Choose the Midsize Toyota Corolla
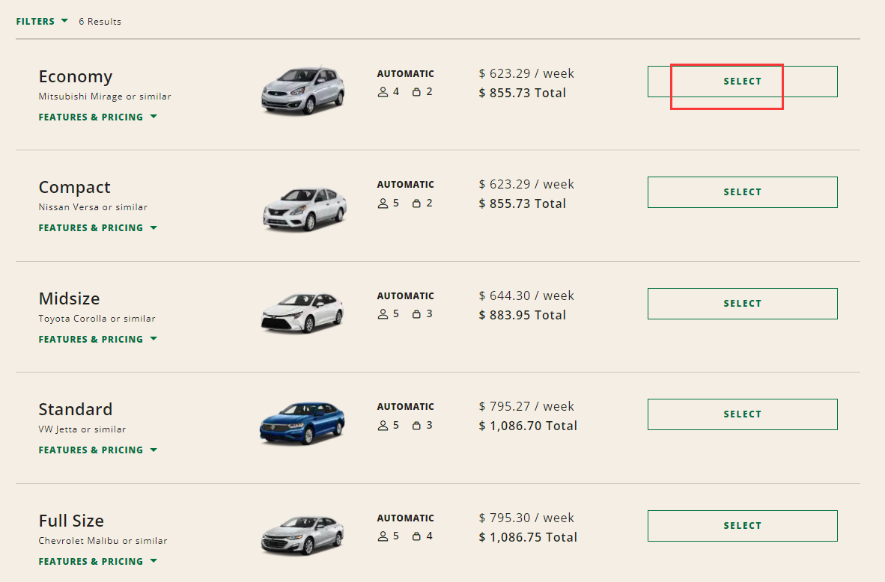This screenshot has height=582, width=885. [742, 304]
